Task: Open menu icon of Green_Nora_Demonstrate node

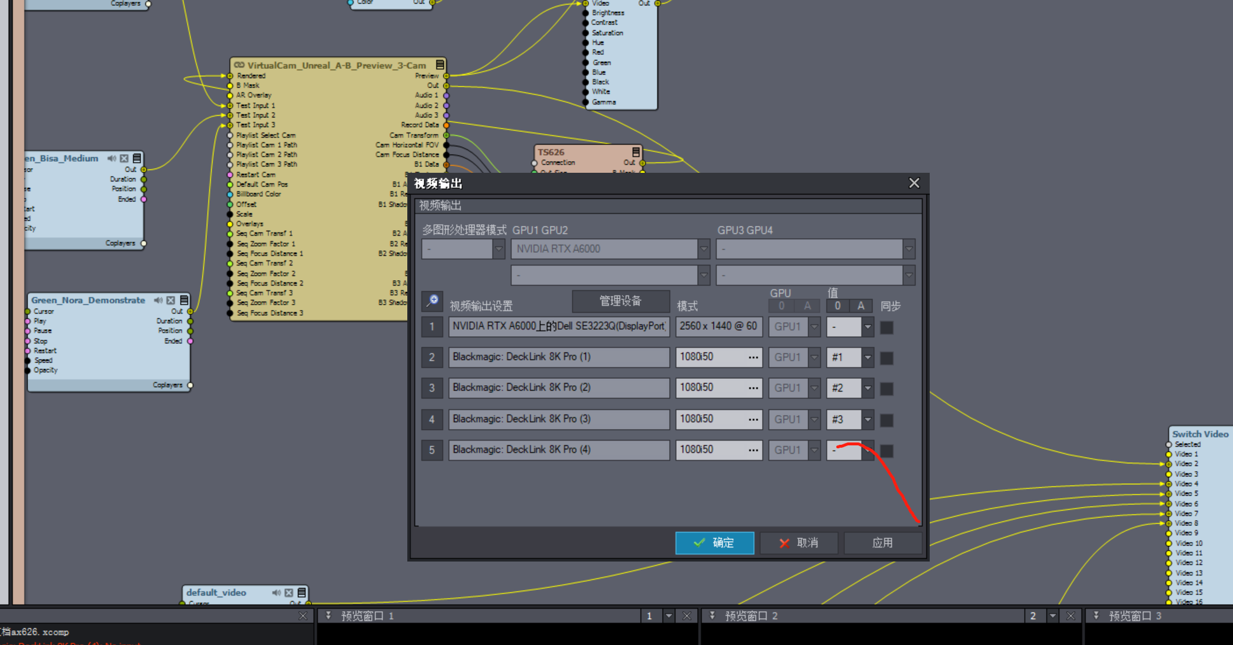Action: tap(184, 300)
